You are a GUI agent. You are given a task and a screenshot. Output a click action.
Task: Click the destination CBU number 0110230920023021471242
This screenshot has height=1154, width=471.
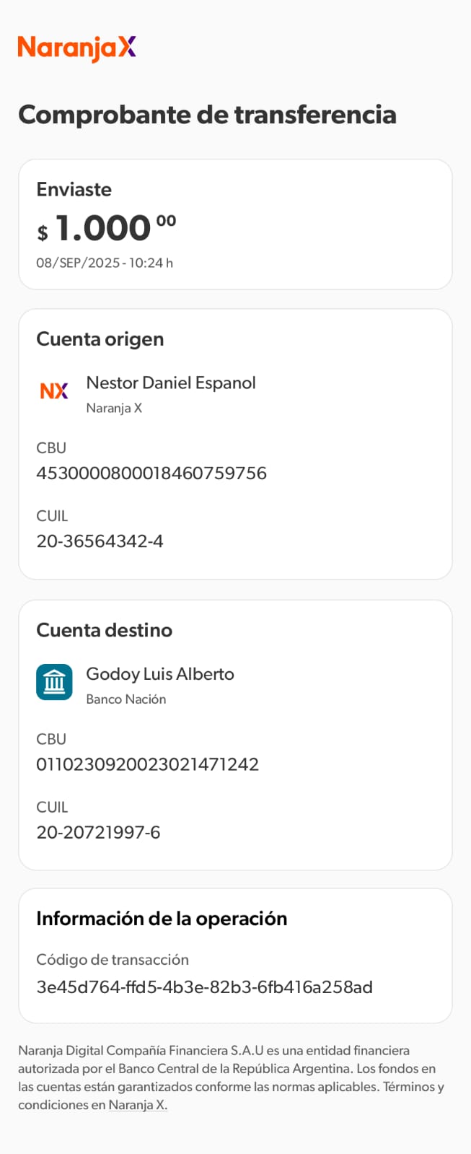point(148,764)
